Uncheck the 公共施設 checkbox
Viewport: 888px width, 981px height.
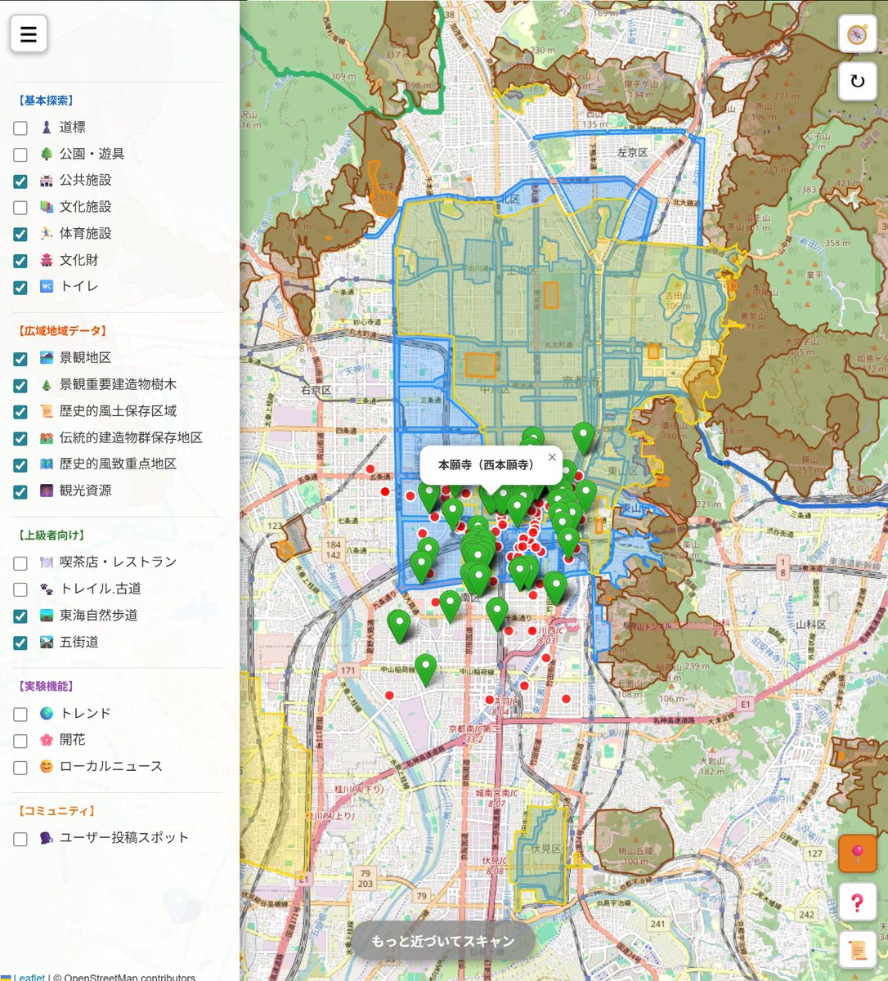20,181
